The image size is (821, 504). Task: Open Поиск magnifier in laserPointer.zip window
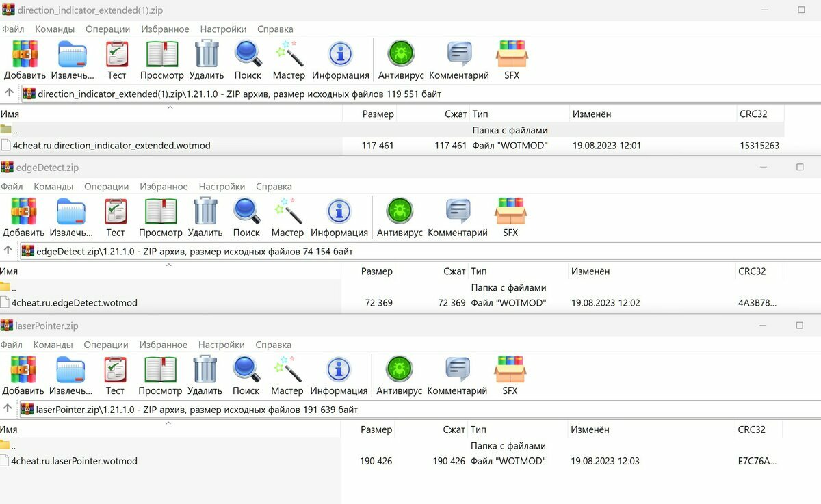pos(246,370)
